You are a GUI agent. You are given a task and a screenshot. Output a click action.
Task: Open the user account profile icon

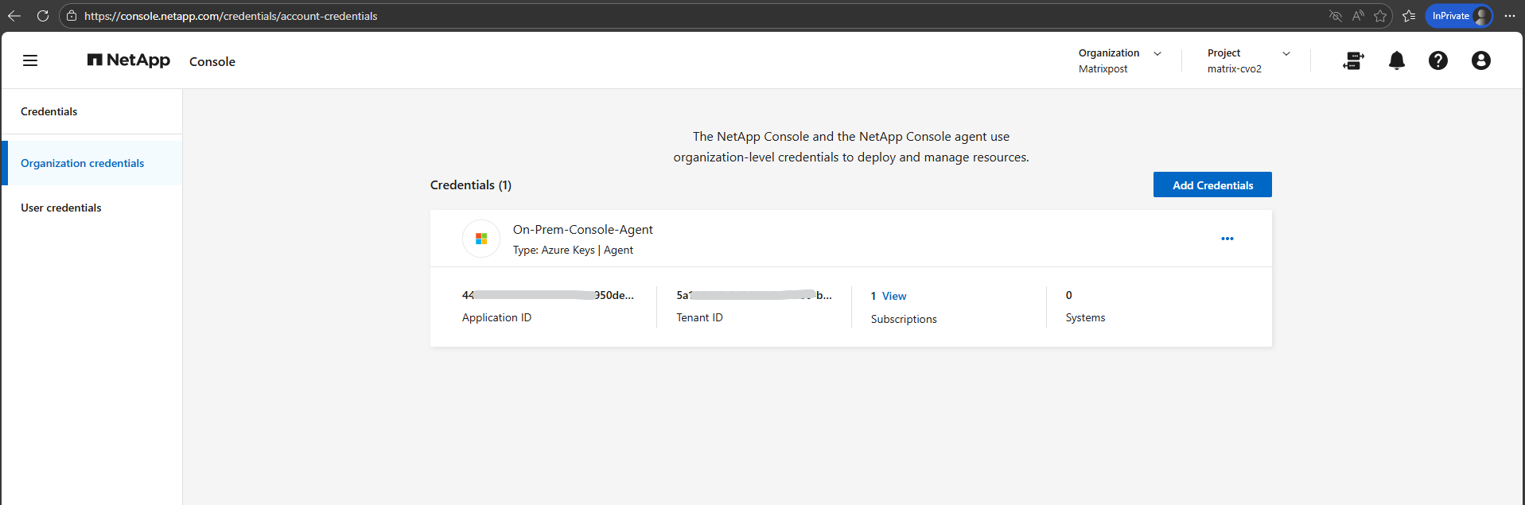click(x=1480, y=60)
